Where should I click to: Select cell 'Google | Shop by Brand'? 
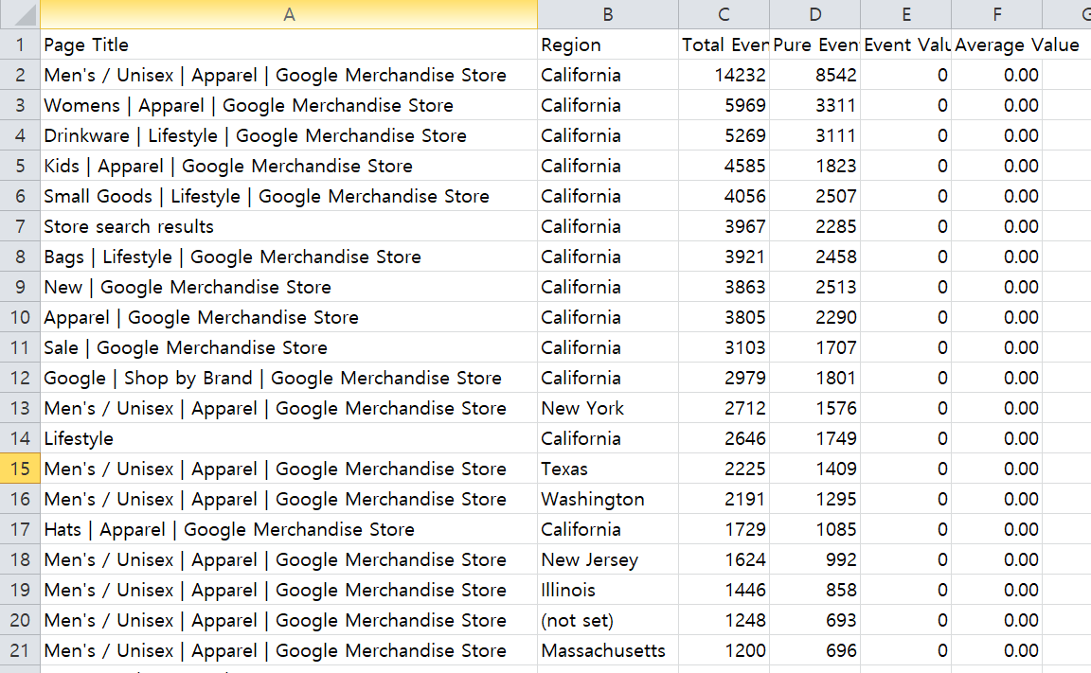coord(289,379)
